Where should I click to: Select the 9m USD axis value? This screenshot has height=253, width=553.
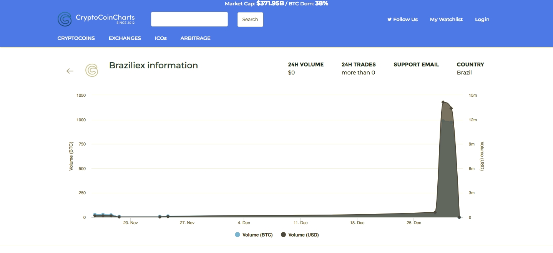472,144
